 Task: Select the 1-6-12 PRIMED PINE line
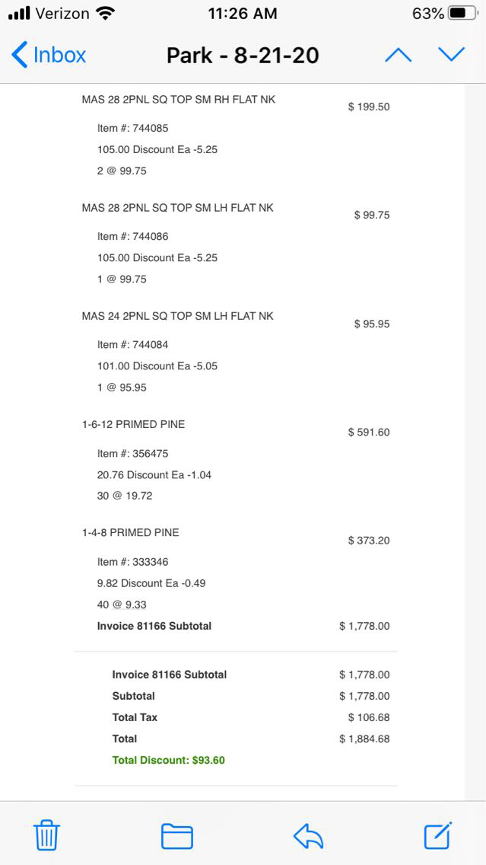(133, 424)
